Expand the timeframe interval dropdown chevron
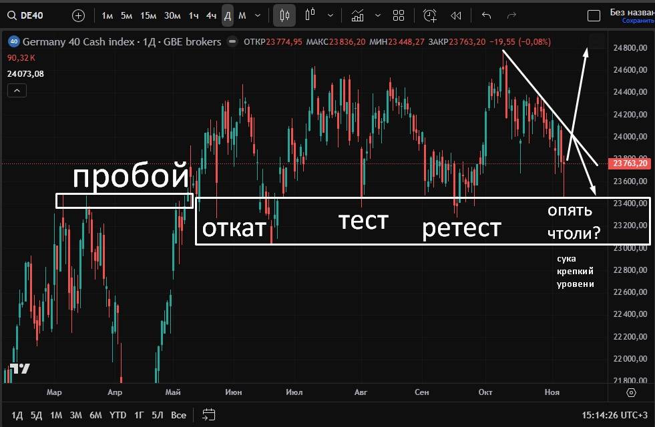The width and height of the screenshot is (655, 427). pos(258,15)
